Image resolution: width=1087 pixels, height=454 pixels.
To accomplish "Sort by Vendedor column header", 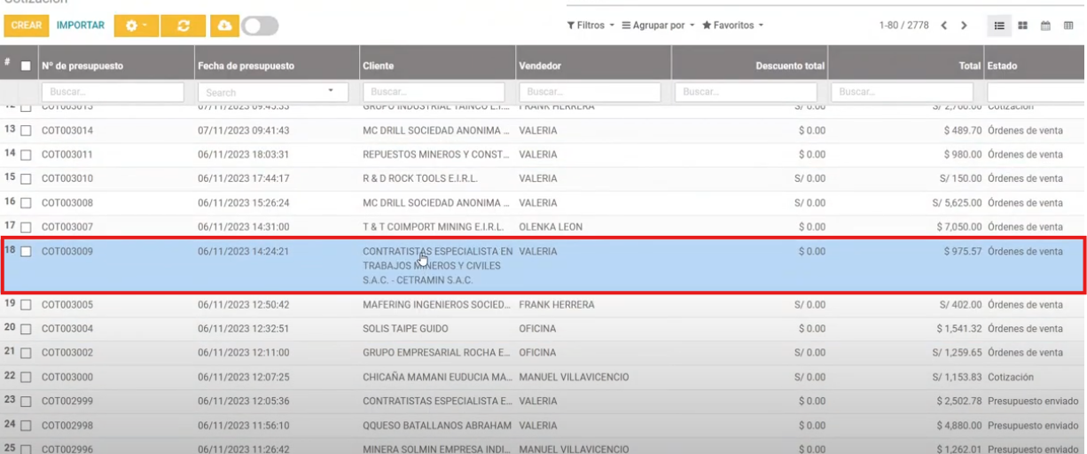I will (x=540, y=67).
